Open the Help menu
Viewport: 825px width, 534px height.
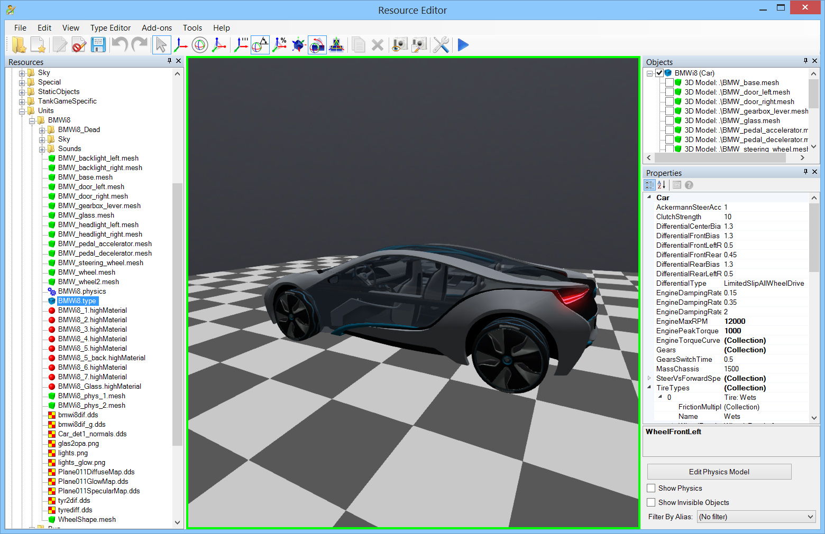[222, 28]
